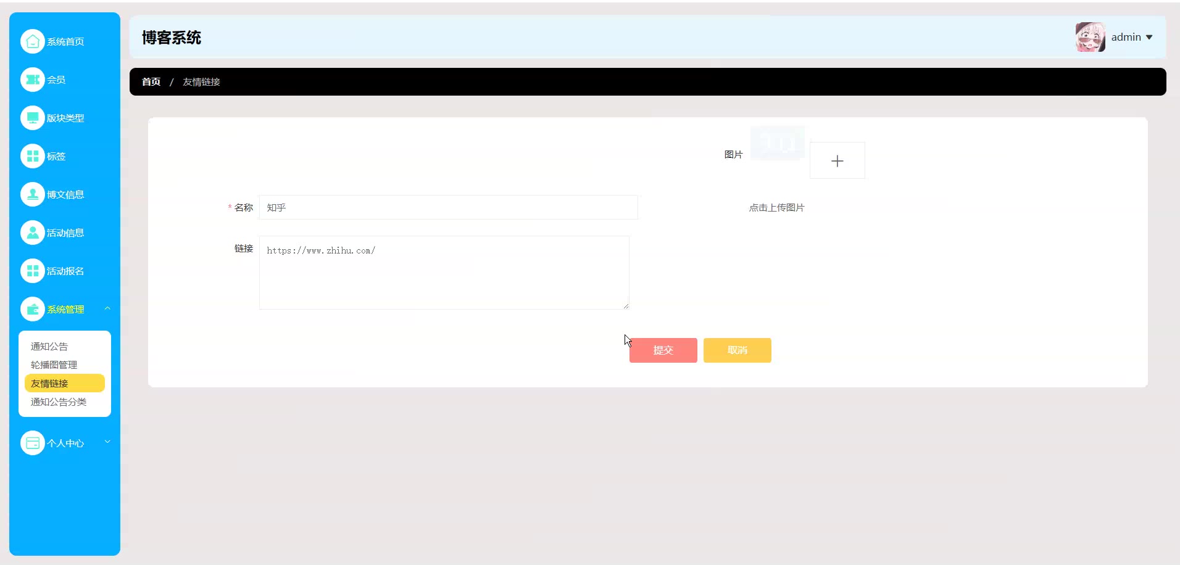This screenshot has width=1180, height=565.
Task: Click the 会员 ticket icon
Action: pyautogui.click(x=33, y=80)
